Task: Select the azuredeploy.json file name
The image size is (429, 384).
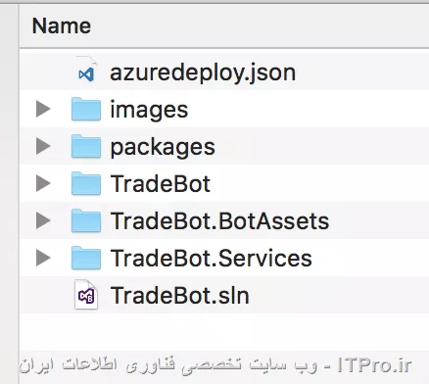Action: (x=203, y=73)
